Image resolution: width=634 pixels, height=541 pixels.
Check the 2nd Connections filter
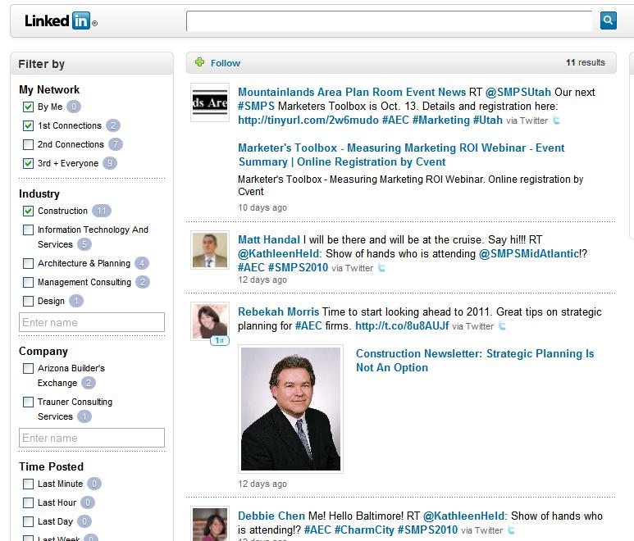29,144
